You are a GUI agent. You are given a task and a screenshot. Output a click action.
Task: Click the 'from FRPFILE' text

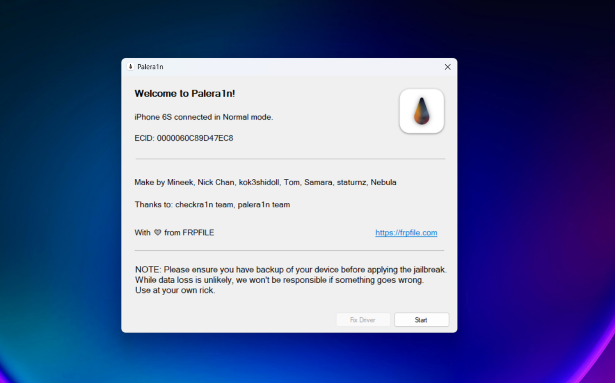click(x=189, y=233)
